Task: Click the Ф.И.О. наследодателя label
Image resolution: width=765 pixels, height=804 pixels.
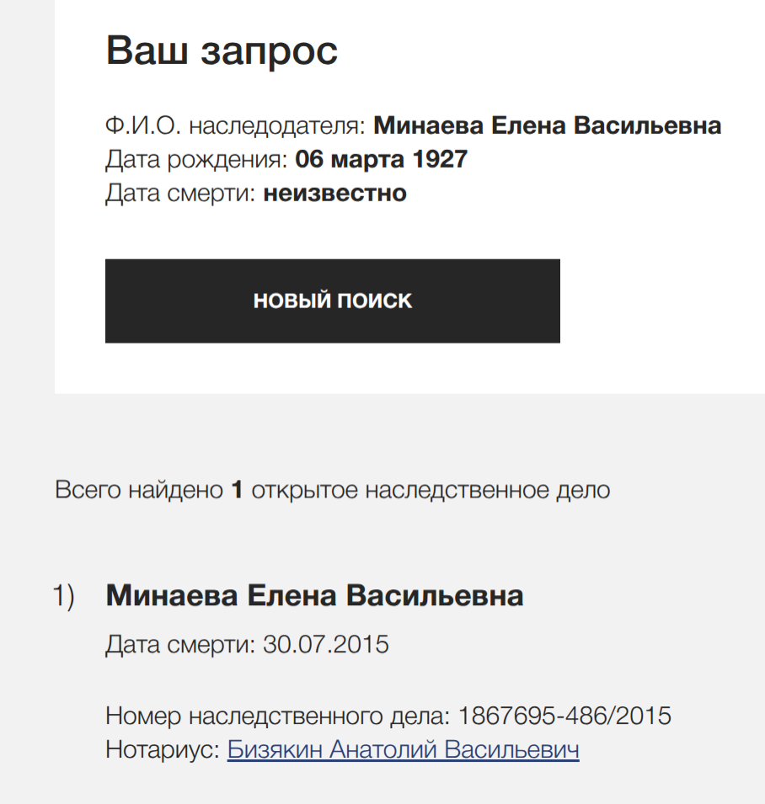Action: (x=236, y=125)
